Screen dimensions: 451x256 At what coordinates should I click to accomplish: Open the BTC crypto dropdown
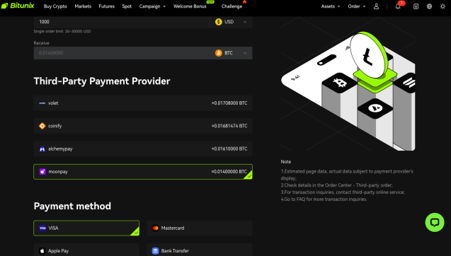[x=232, y=53]
